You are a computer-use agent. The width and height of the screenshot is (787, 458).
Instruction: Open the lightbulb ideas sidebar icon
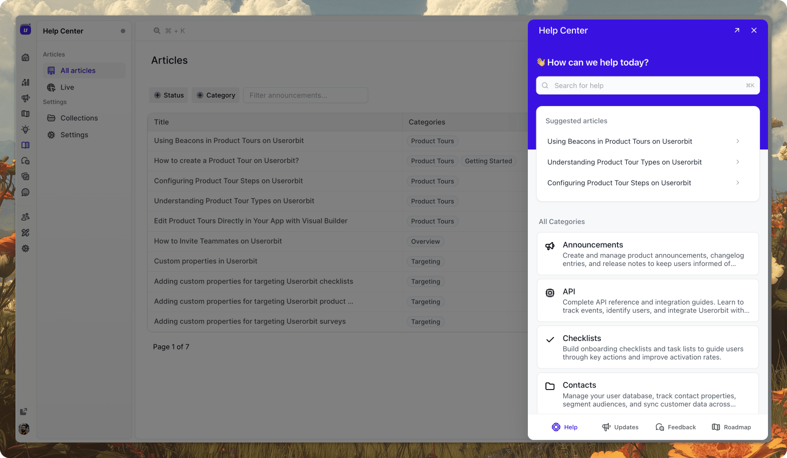(x=26, y=129)
